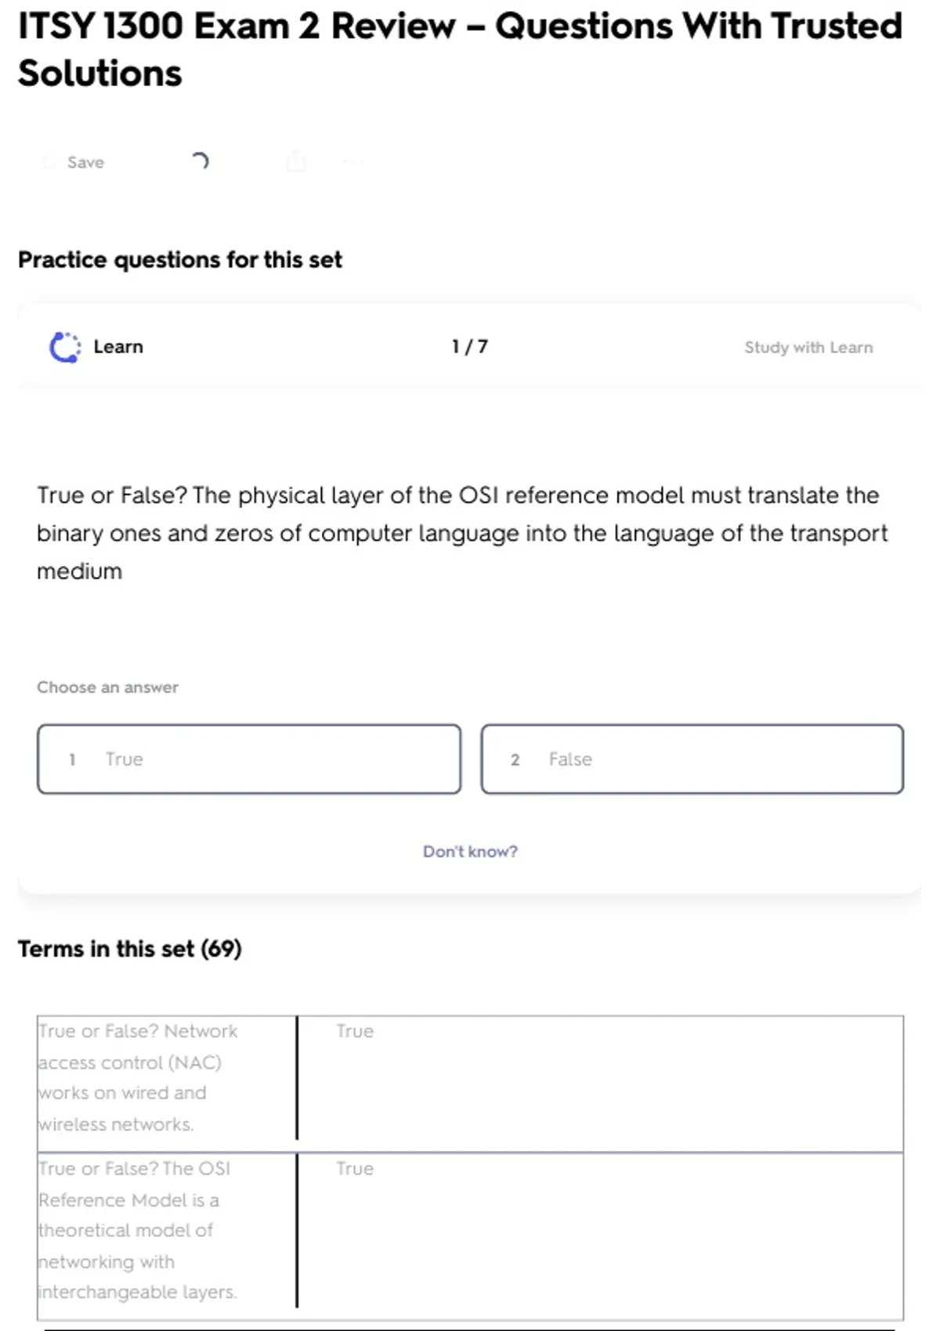Click True answer for OSI model term
Screen dimensions: 940x1331
[x=355, y=1168]
